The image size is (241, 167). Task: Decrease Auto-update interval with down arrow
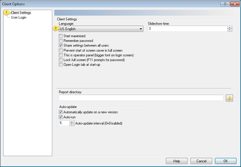[x=72, y=124]
